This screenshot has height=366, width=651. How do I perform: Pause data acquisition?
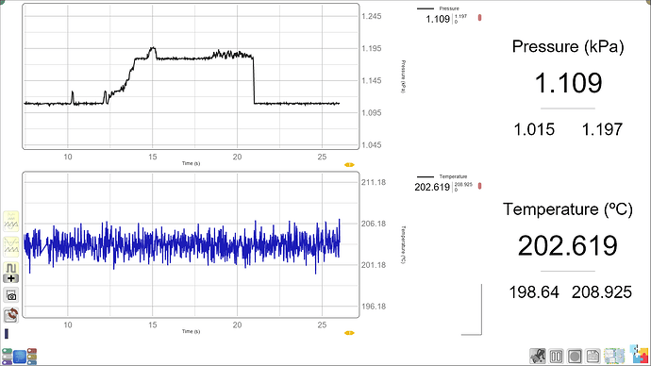coord(557,356)
